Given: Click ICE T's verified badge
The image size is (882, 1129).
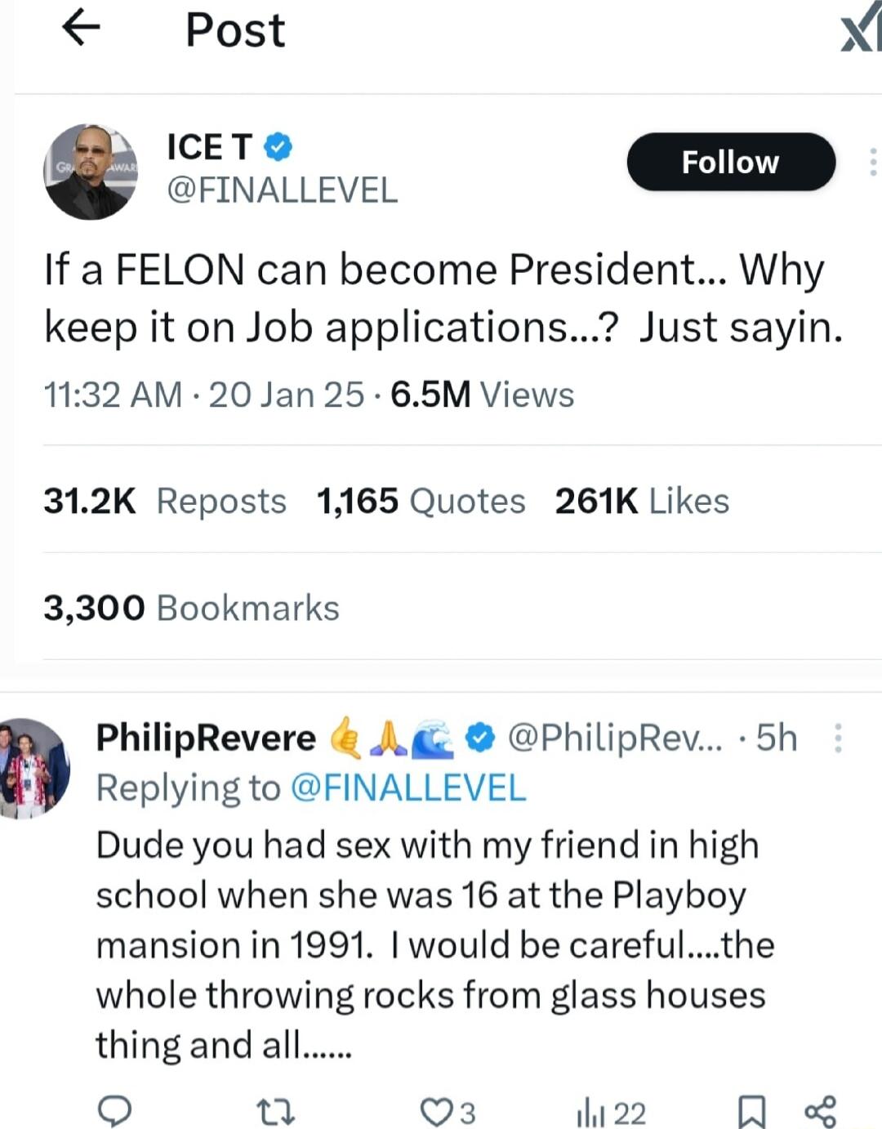Looking at the screenshot, I should (278, 147).
